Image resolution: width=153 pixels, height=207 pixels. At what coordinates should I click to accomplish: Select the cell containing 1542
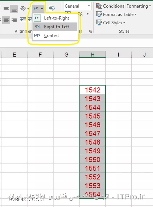pyautogui.click(x=93, y=90)
